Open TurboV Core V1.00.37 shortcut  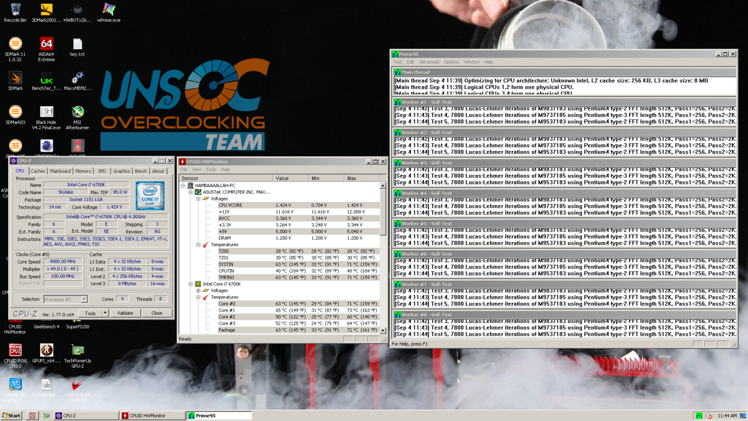pyautogui.click(x=77, y=389)
